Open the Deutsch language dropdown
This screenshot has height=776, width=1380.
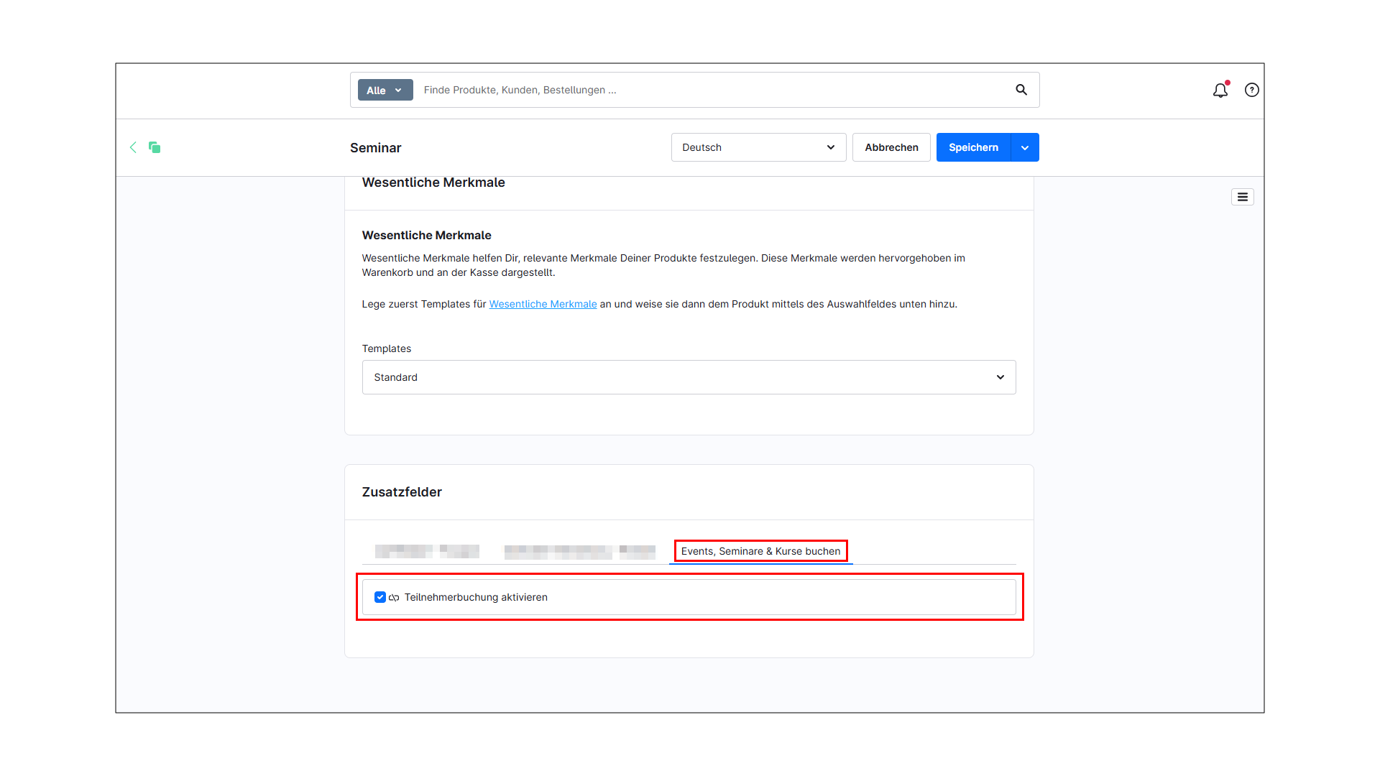[758, 147]
